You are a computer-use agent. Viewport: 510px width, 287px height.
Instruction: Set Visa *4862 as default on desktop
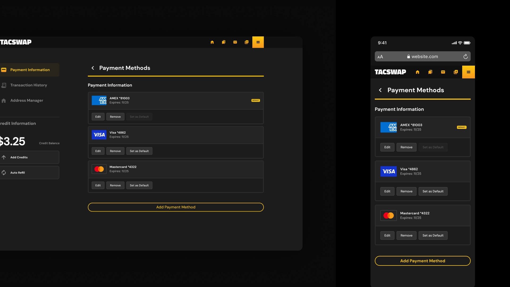pos(139,151)
